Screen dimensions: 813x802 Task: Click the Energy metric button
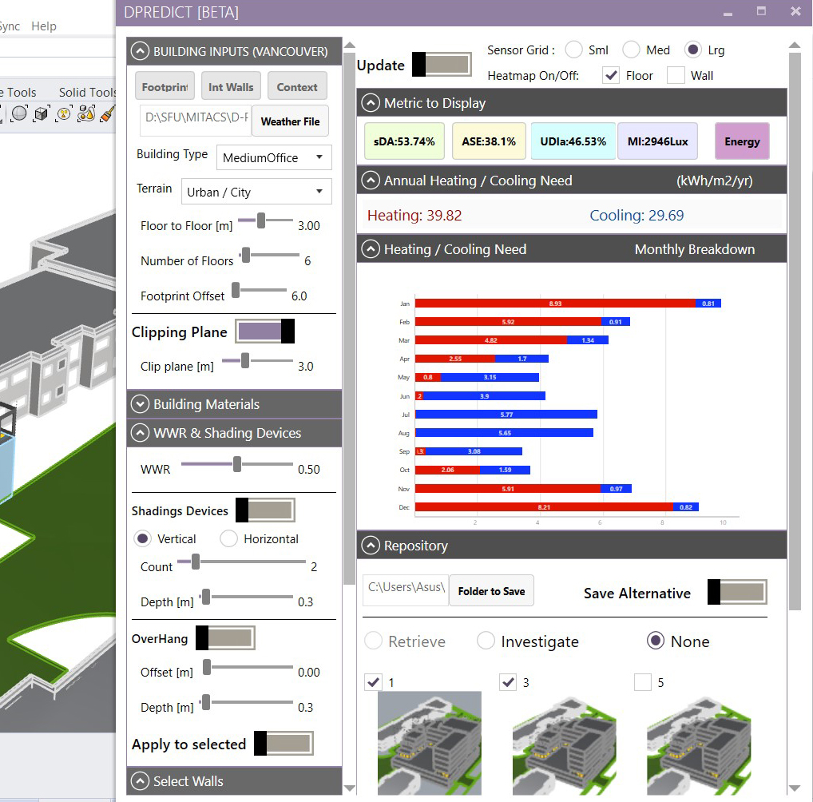click(x=742, y=141)
